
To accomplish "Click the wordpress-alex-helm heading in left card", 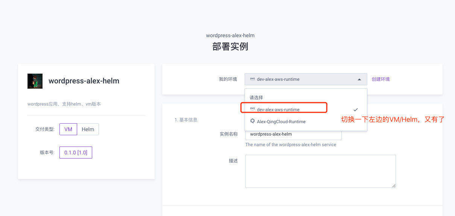I will coord(84,81).
